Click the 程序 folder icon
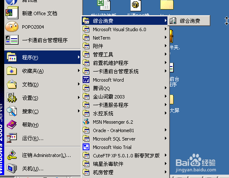Image resolution: width=229 pixels, height=178 pixels. click(12, 57)
